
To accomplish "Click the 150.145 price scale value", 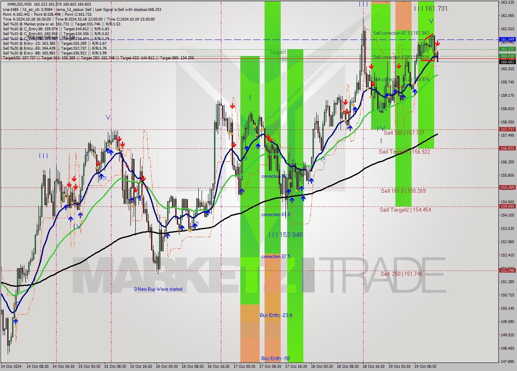I will (507, 308).
